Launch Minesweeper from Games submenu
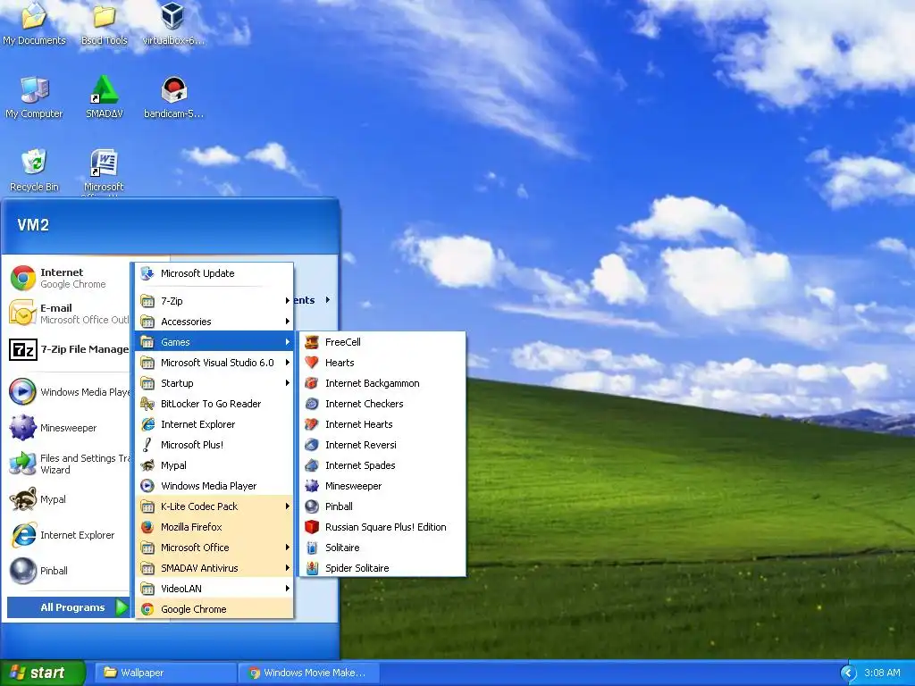 pos(382,486)
